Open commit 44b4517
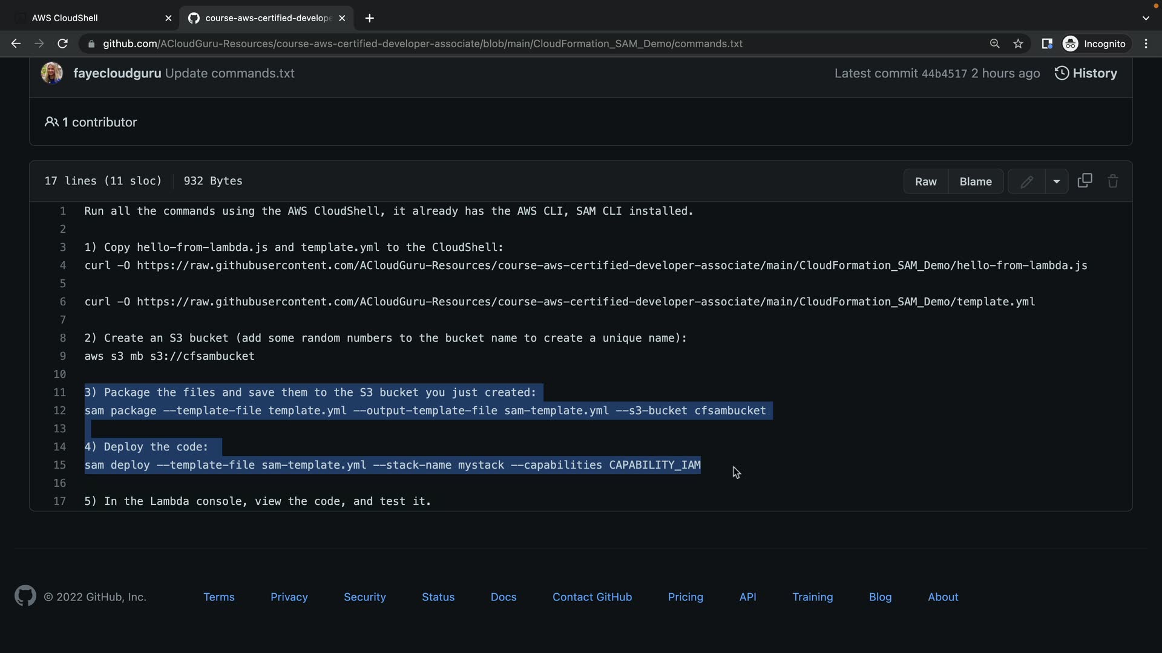 (x=944, y=74)
